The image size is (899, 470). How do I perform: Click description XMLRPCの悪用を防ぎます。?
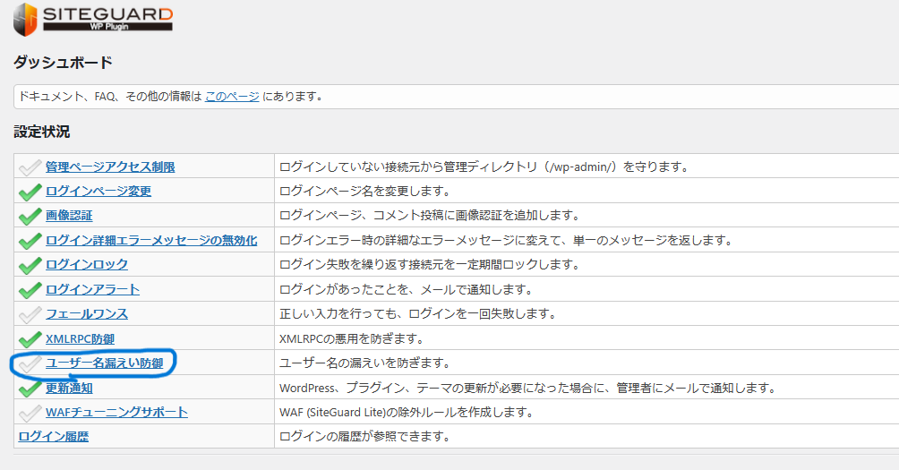pyautogui.click(x=352, y=338)
